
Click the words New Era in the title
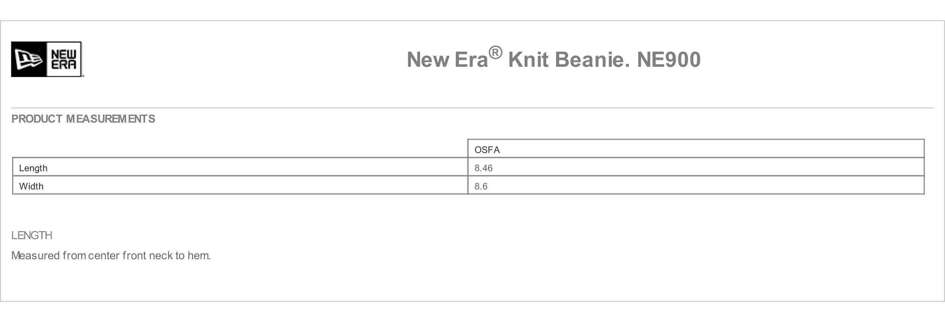(x=447, y=60)
